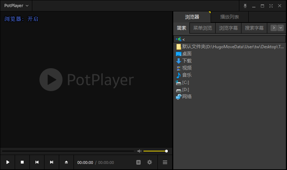Click the elapsed time 00:00:00 display
The height and width of the screenshot is (170, 287).
[85, 162]
